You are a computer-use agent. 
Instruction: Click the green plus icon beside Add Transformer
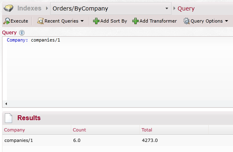(135, 21)
